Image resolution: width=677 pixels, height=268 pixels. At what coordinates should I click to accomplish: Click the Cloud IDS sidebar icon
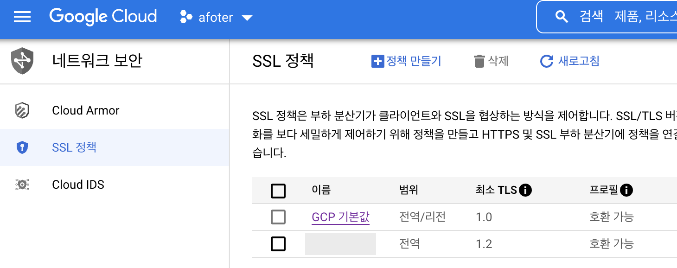[22, 185]
